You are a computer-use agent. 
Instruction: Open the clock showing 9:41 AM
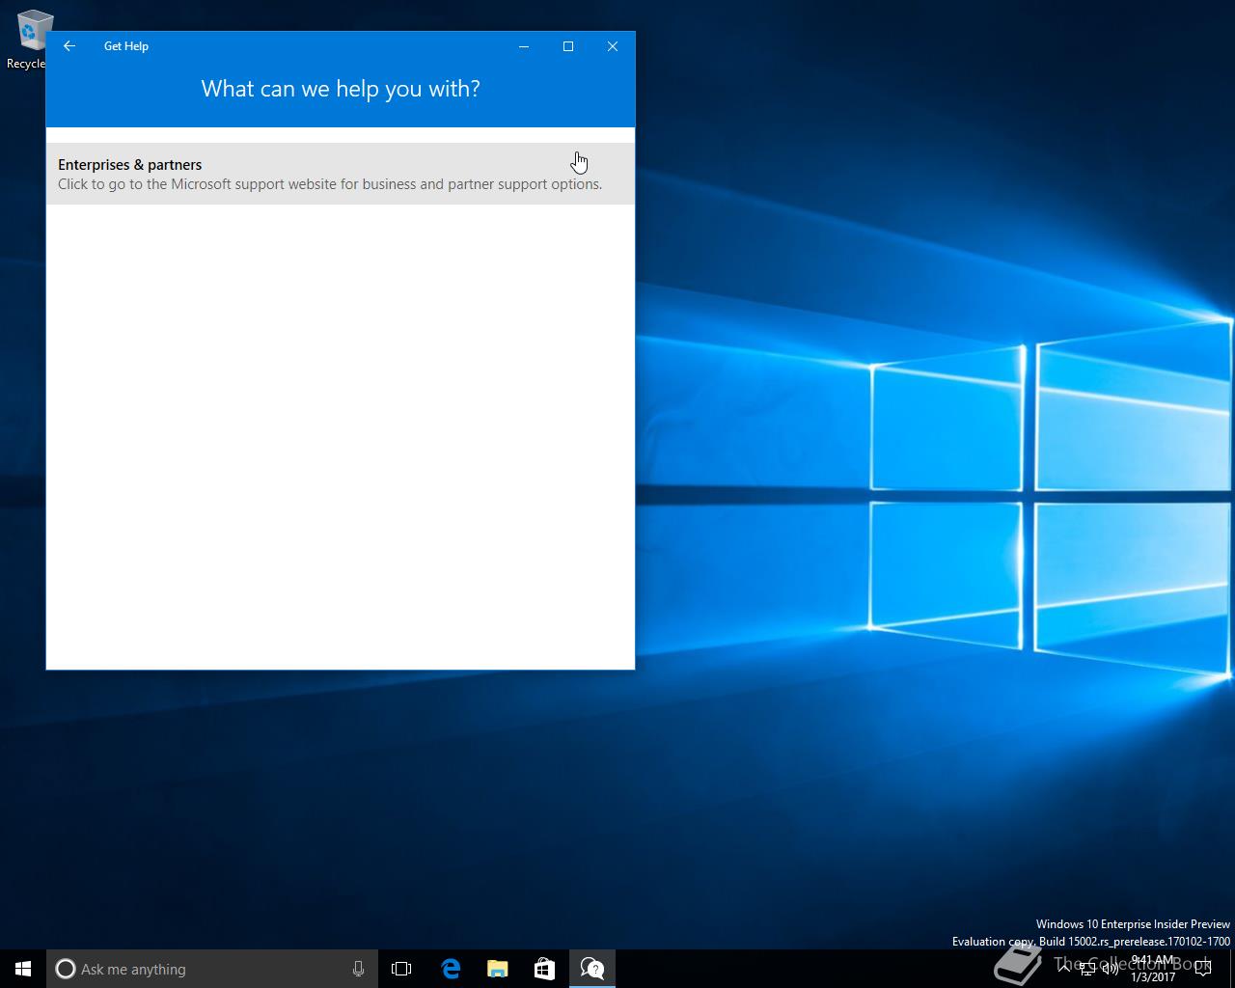pos(1153,969)
